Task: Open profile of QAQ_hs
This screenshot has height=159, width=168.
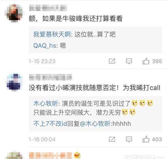Action: [45, 46]
